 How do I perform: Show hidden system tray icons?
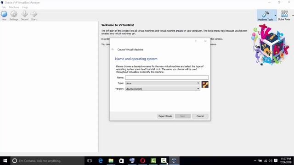254,161
